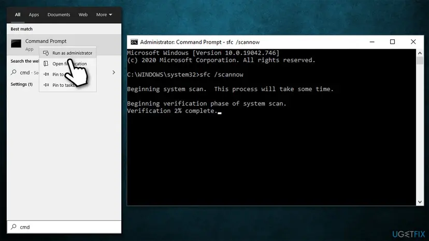Screen dimensions: 429x241
Task: Select Pin to taskbar menu entry
Action: [x=67, y=85]
